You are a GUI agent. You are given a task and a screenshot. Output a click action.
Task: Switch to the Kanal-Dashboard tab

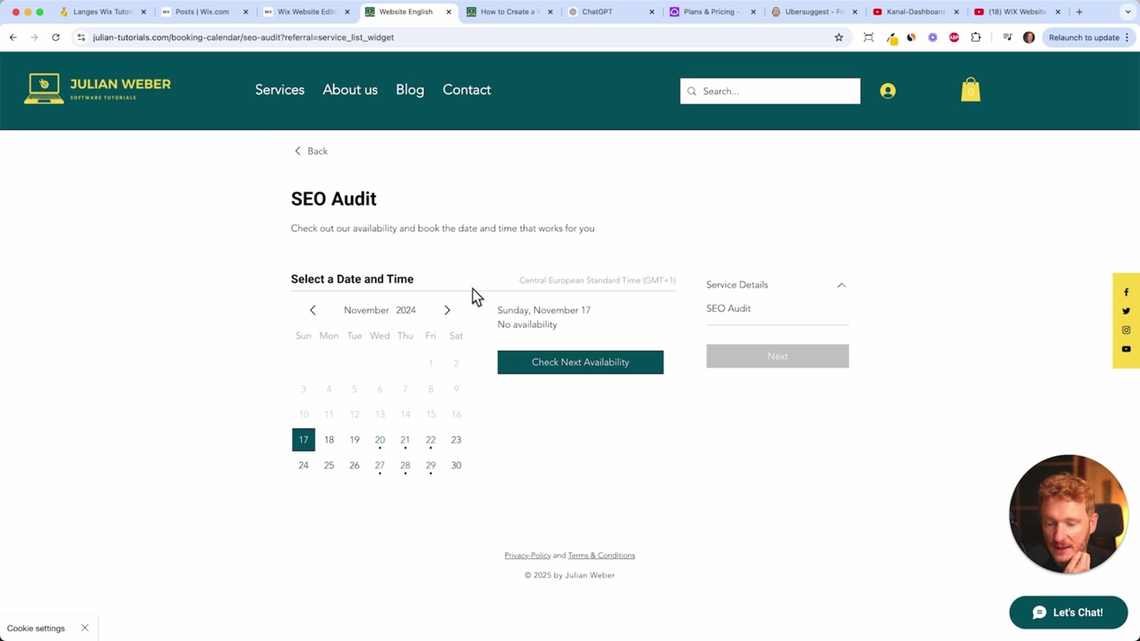pos(914,12)
